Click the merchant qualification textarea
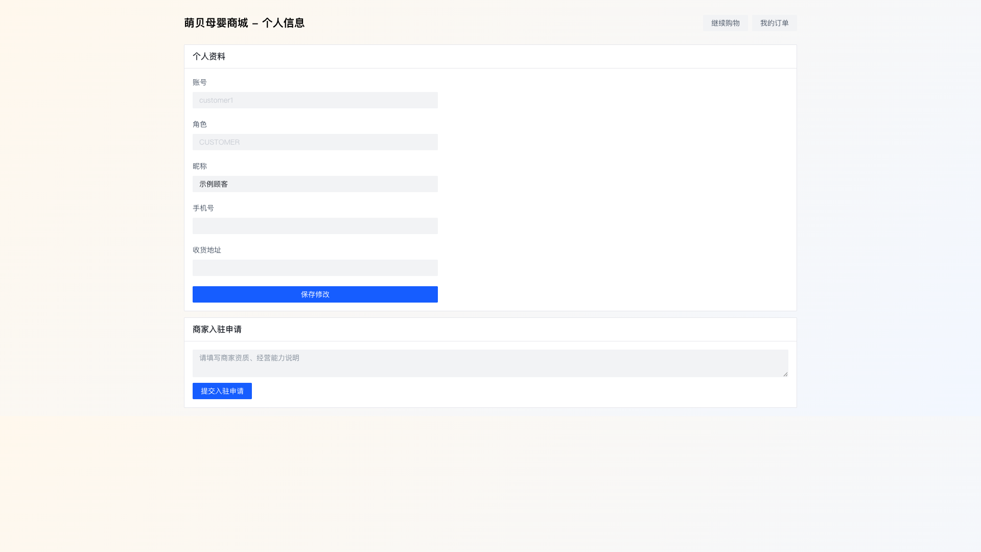 point(489,363)
